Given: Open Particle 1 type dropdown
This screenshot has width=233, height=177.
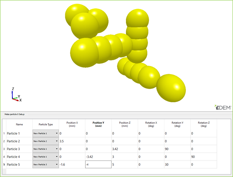Looking at the screenshot, I should coord(45,133).
